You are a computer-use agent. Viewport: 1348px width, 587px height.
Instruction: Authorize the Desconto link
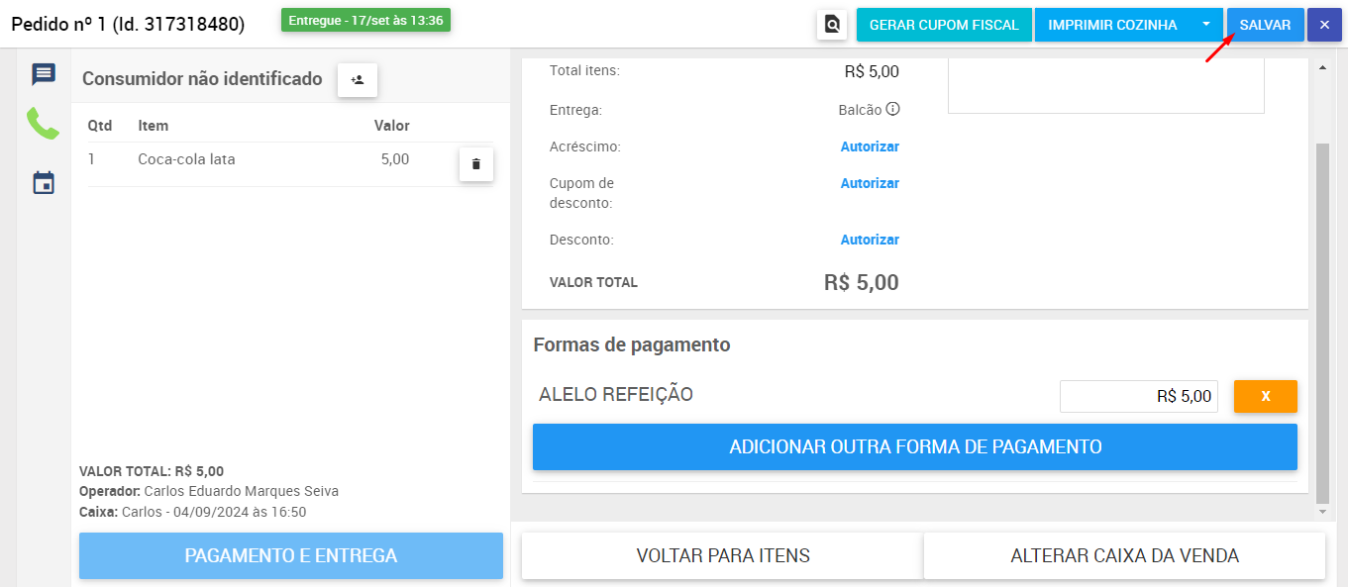(870, 240)
